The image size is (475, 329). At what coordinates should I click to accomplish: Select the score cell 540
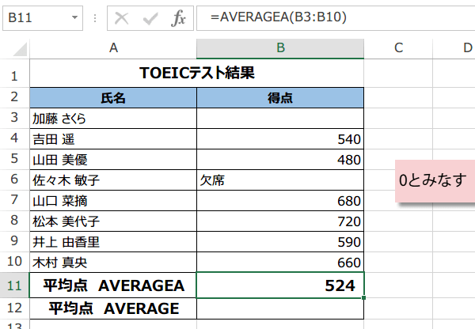pos(280,139)
